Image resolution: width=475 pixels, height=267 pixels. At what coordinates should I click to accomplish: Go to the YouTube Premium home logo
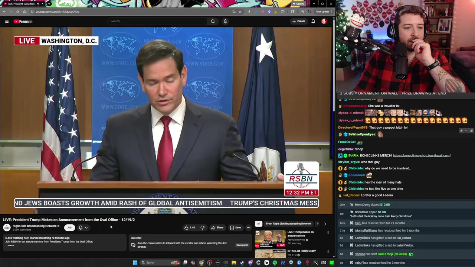23,21
